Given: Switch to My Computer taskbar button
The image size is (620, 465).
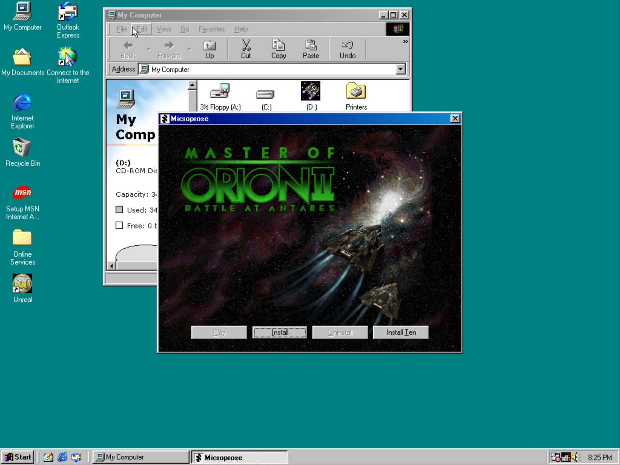Looking at the screenshot, I should [x=141, y=457].
